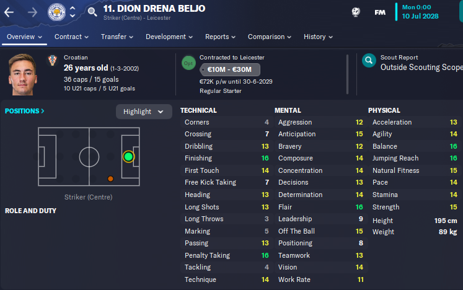Viewport: 463px width, 290px height.
Task: Click the Leicester club badge
Action: click(x=56, y=12)
